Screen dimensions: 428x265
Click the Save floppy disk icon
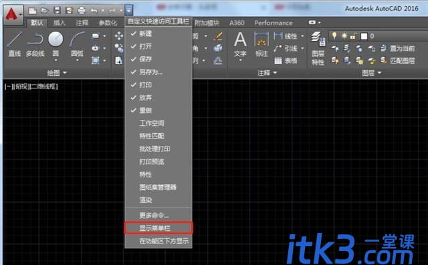click(57, 11)
